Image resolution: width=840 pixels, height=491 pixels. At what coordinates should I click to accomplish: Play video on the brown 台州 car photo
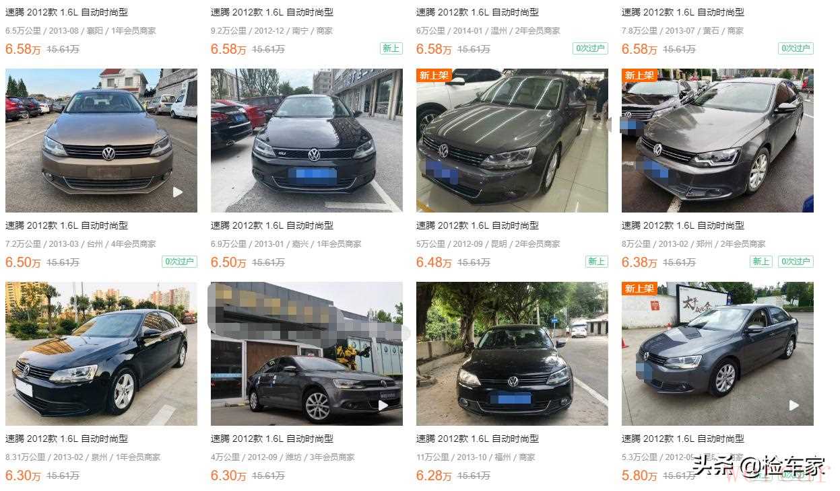178,192
